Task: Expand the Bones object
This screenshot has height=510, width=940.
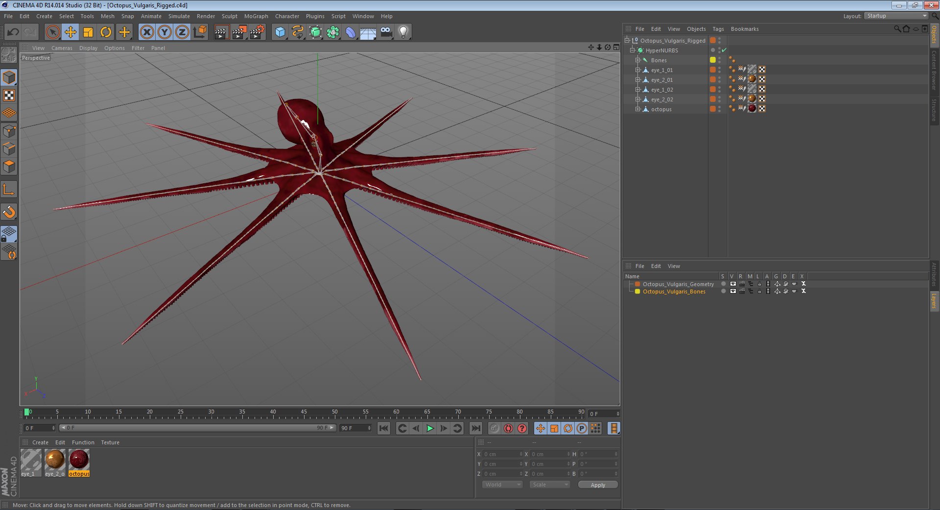Action: [x=637, y=60]
